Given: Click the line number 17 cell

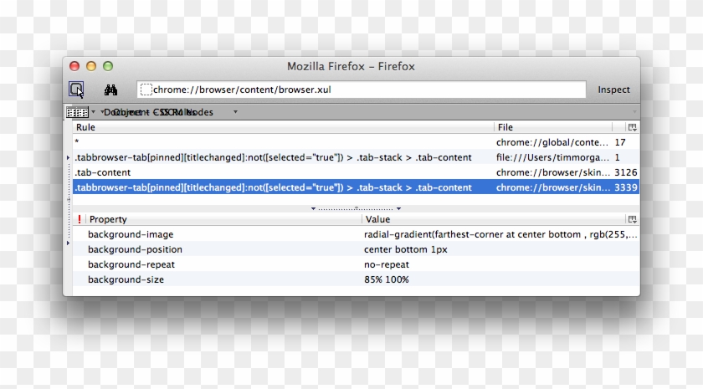Looking at the screenshot, I should [620, 142].
